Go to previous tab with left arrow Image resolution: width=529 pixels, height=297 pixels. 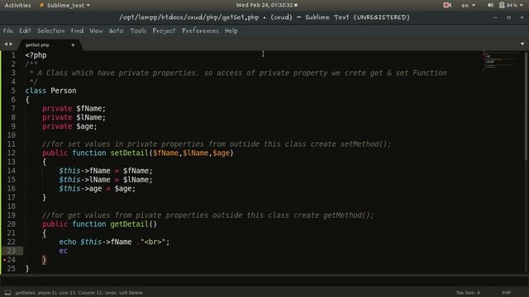click(6, 44)
